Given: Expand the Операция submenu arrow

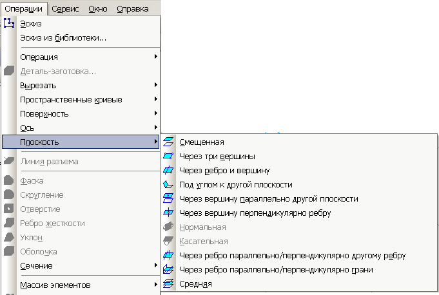Looking at the screenshot, I should pyautogui.click(x=156, y=57).
